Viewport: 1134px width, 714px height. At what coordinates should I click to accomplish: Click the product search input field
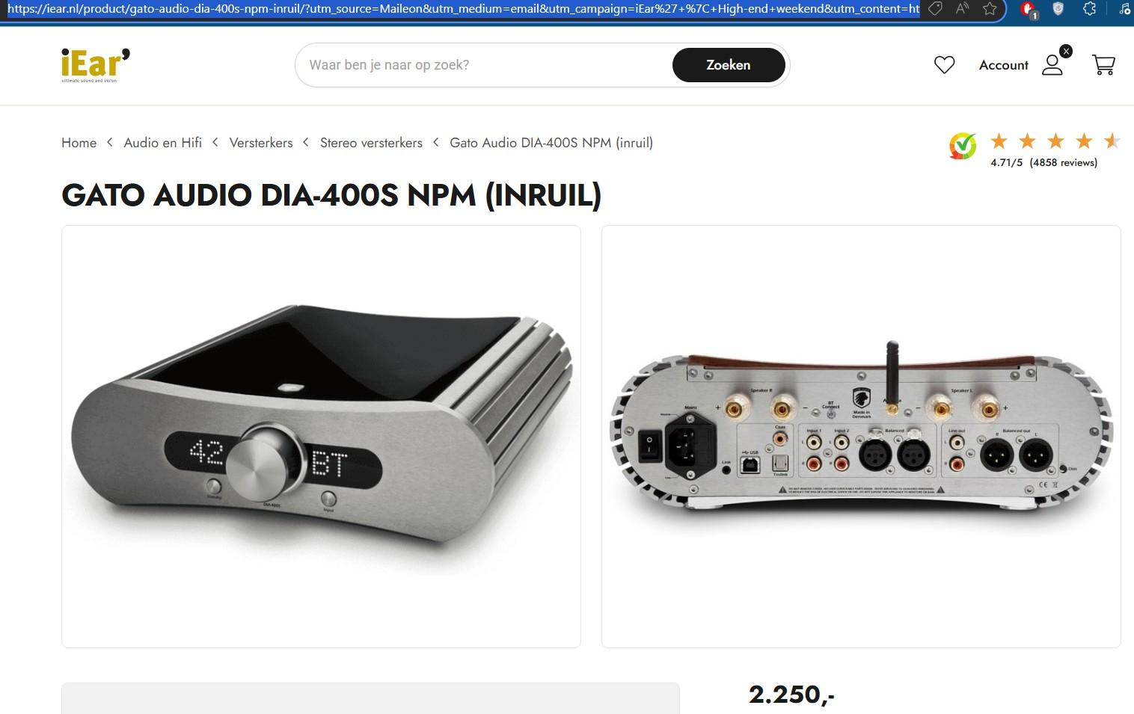tap(486, 65)
